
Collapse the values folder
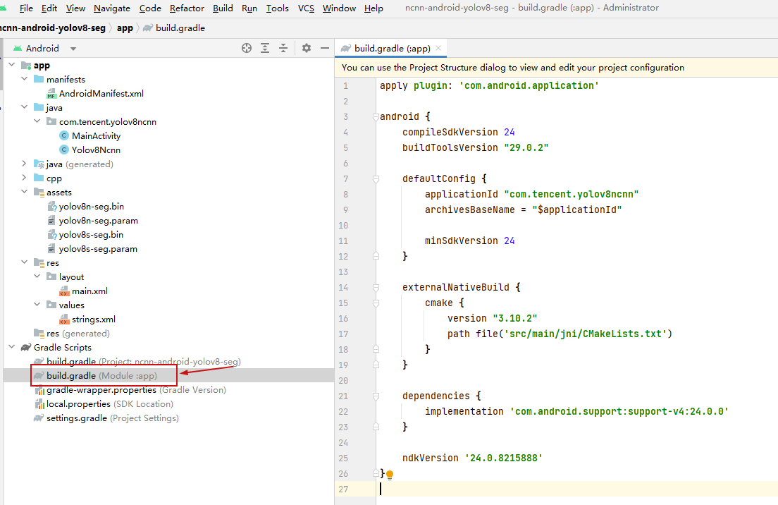click(x=37, y=305)
